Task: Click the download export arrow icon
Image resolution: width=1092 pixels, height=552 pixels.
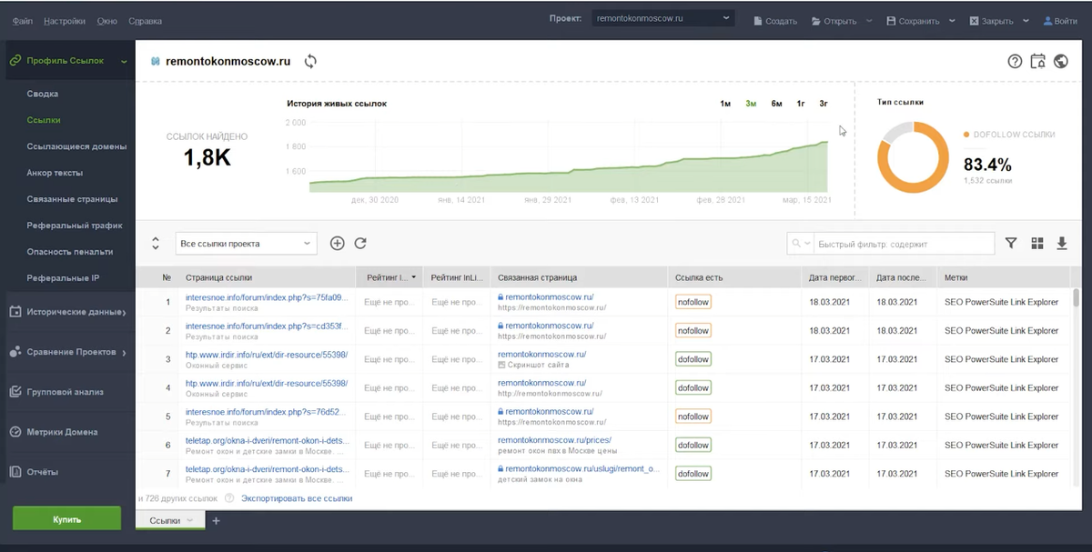Action: pyautogui.click(x=1061, y=243)
